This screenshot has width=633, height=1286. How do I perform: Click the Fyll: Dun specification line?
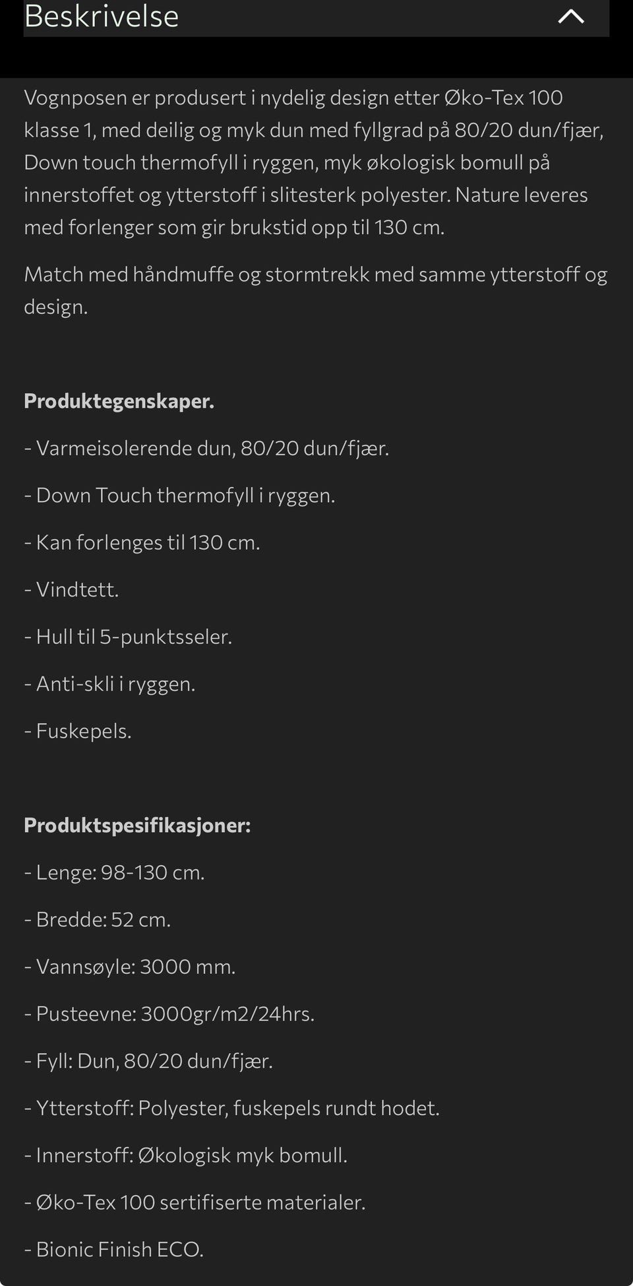[148, 1061]
